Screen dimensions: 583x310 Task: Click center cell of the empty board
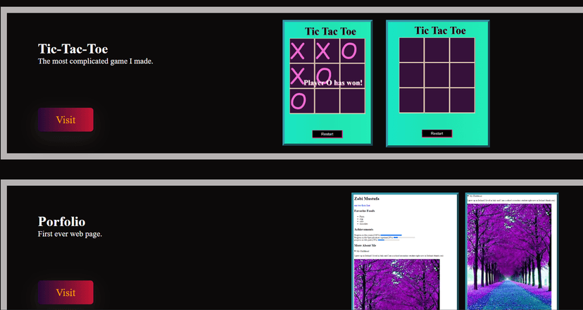pyautogui.click(x=437, y=75)
